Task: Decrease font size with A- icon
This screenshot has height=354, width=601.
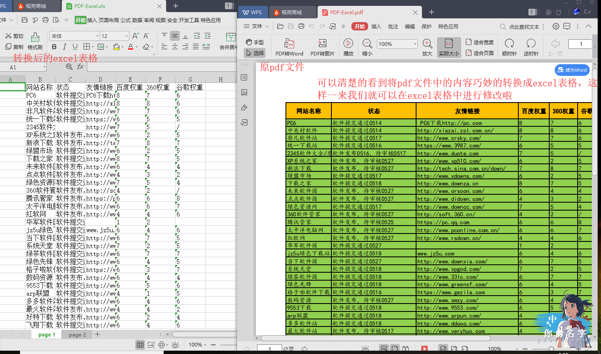Action: [146, 36]
